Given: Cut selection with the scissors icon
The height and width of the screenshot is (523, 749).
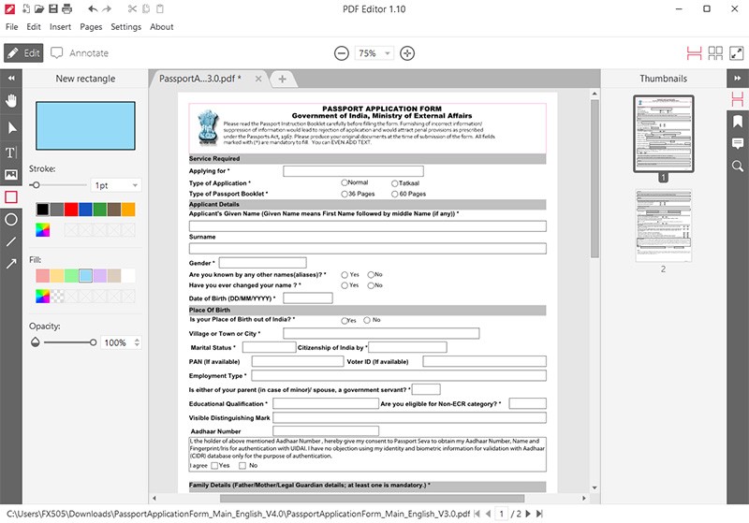Looking at the screenshot, I should (132, 8).
